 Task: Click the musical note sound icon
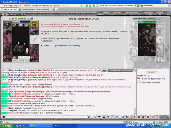coord(117,117)
